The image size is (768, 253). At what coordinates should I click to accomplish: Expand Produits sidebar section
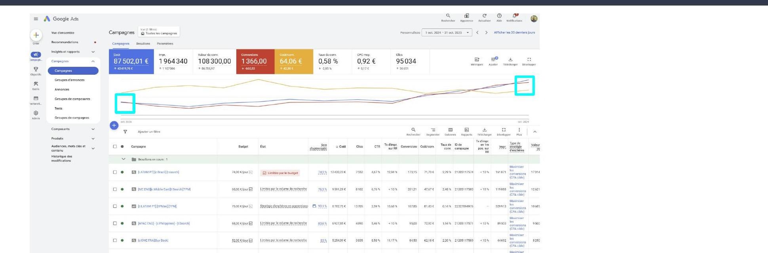click(x=93, y=138)
